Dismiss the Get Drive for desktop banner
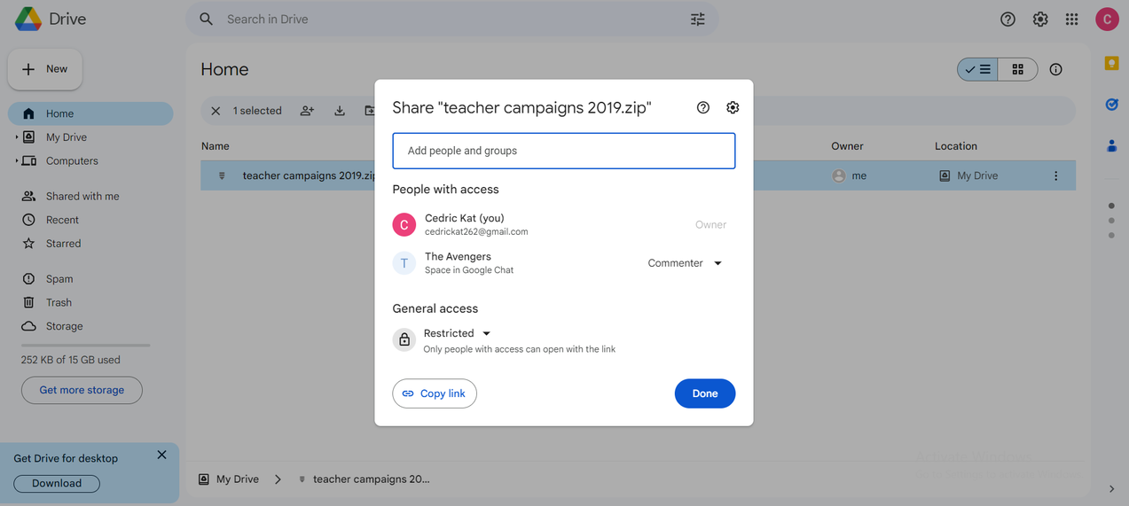Image resolution: width=1129 pixels, height=506 pixels. point(161,455)
